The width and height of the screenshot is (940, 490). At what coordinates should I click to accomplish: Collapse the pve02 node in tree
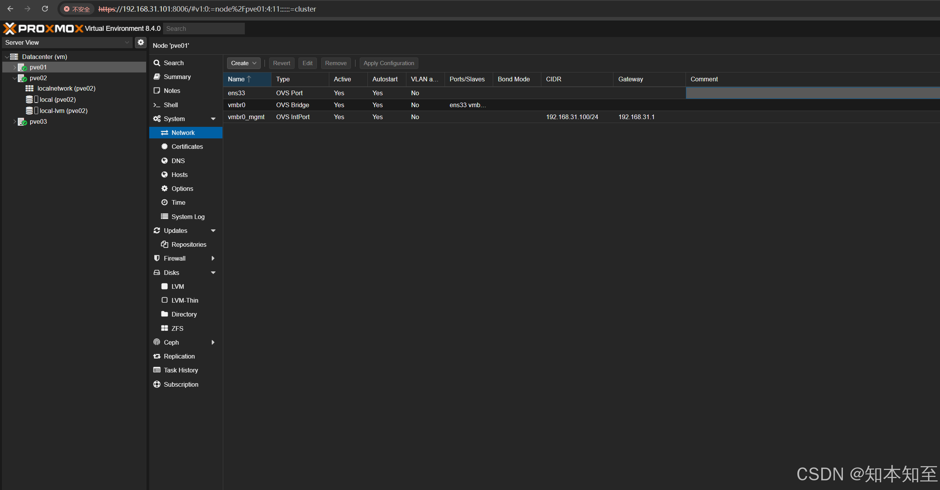(x=15, y=78)
